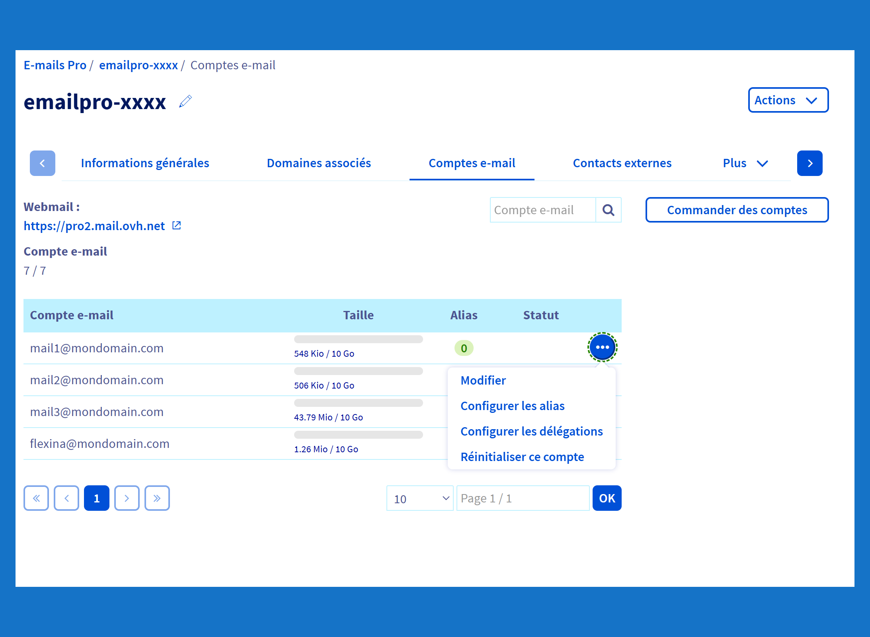The image size is (870, 637).
Task: Click the alias count badge 0
Action: [x=464, y=348]
